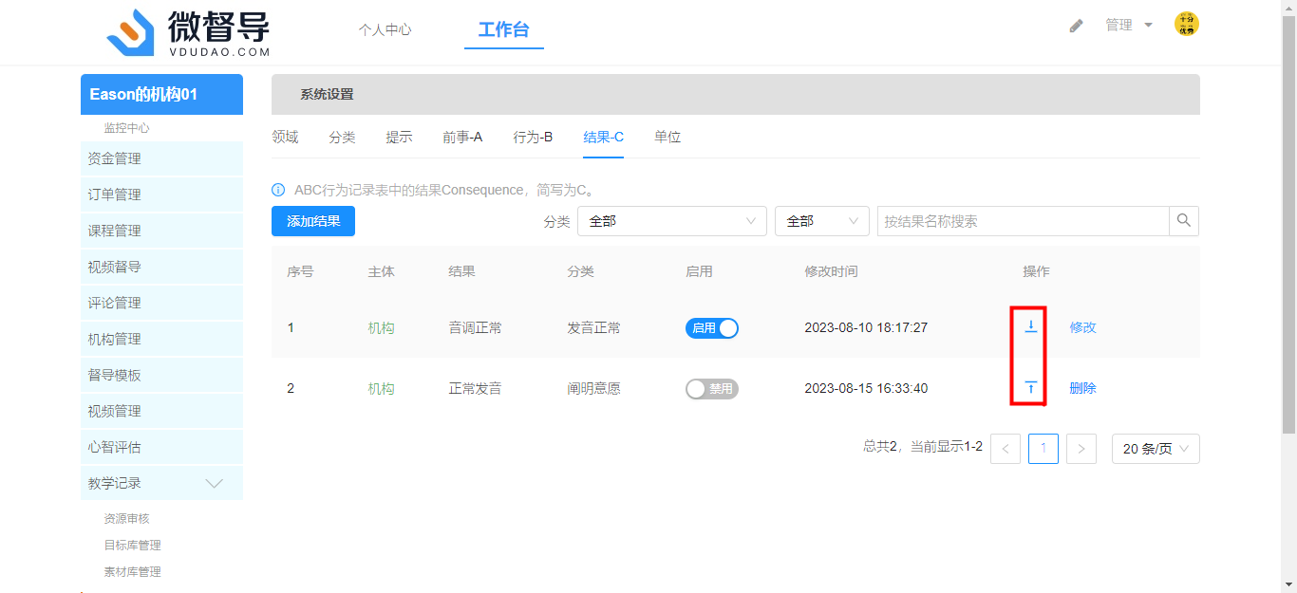
Task: Open the 分类 全部 dropdown
Action: (x=672, y=221)
